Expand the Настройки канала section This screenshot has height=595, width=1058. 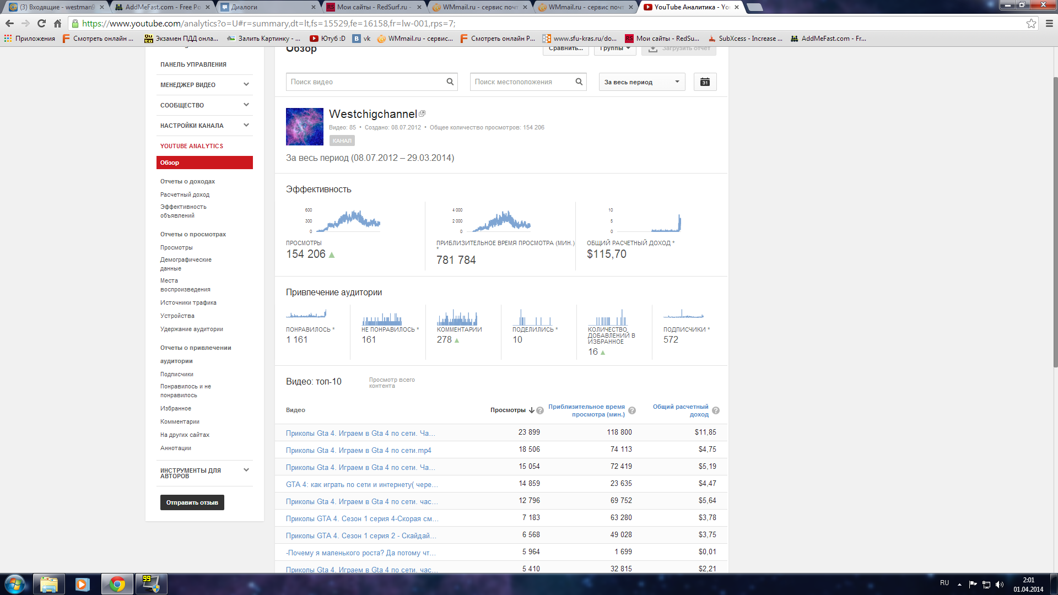pos(246,125)
